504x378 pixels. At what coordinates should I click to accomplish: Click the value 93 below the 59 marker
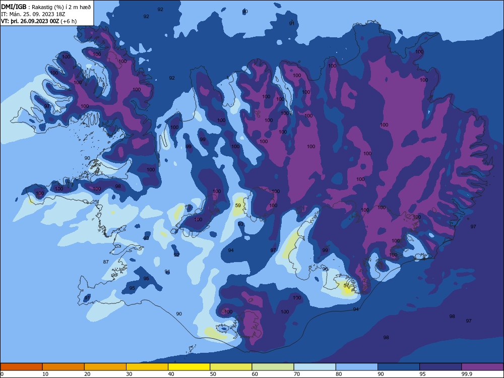tap(240, 224)
